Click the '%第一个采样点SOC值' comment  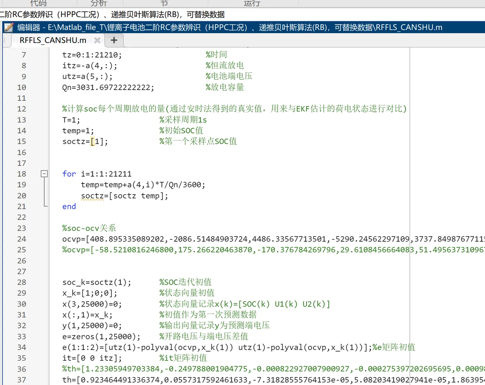[x=198, y=141]
